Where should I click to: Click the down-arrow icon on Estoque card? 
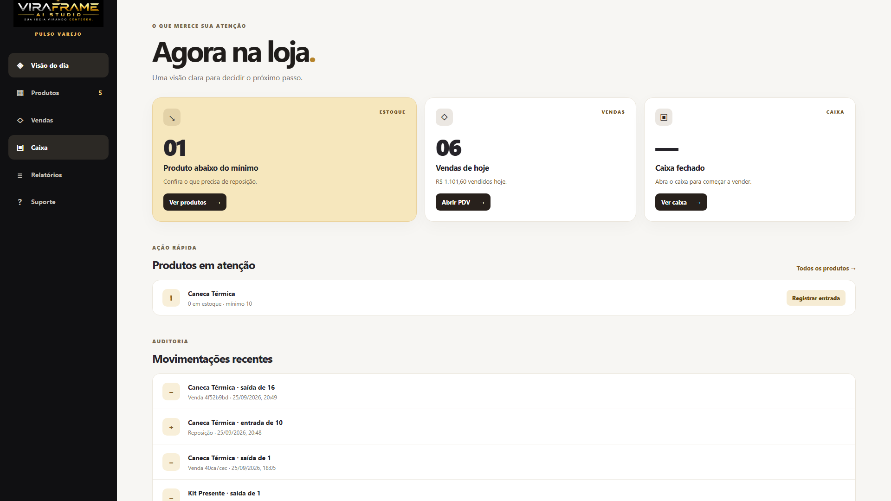pyautogui.click(x=172, y=117)
